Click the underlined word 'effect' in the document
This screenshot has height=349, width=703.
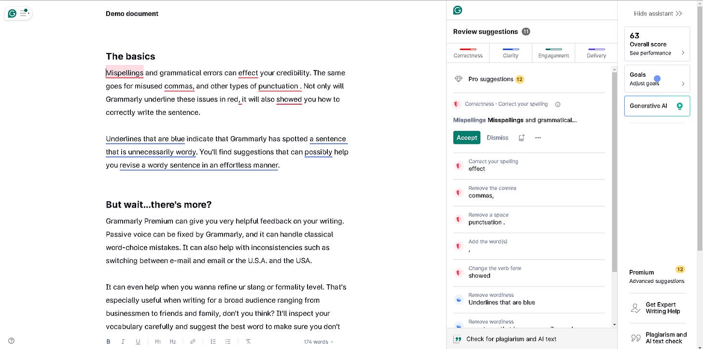coord(248,73)
